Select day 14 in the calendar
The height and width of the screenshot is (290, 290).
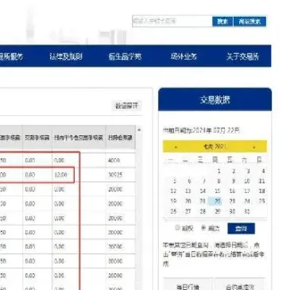[203, 191]
